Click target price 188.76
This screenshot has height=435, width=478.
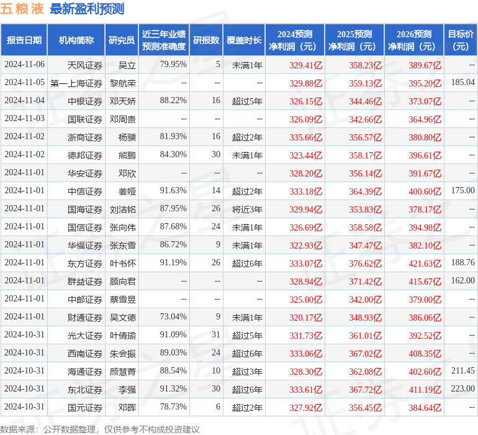click(462, 262)
